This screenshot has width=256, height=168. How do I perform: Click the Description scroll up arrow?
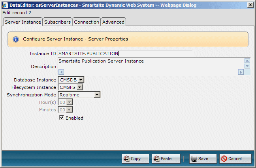pos(247,61)
